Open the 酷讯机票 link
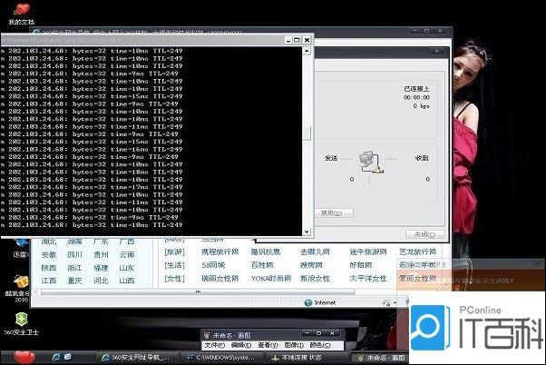 [266, 252]
